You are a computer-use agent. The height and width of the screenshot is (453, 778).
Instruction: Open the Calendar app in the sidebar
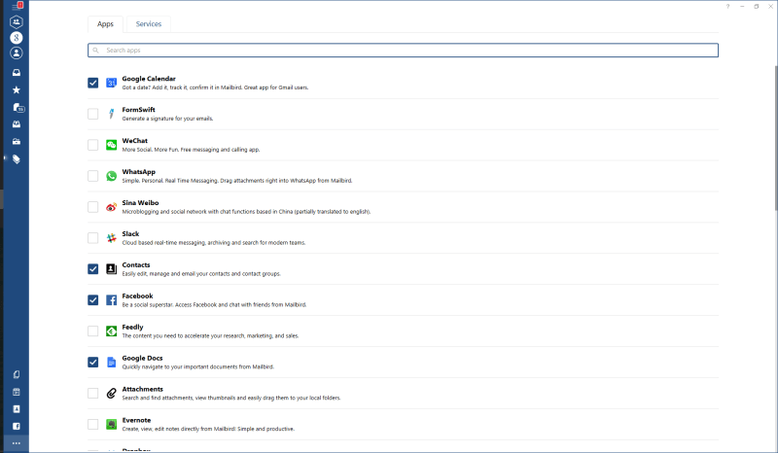[x=17, y=392]
